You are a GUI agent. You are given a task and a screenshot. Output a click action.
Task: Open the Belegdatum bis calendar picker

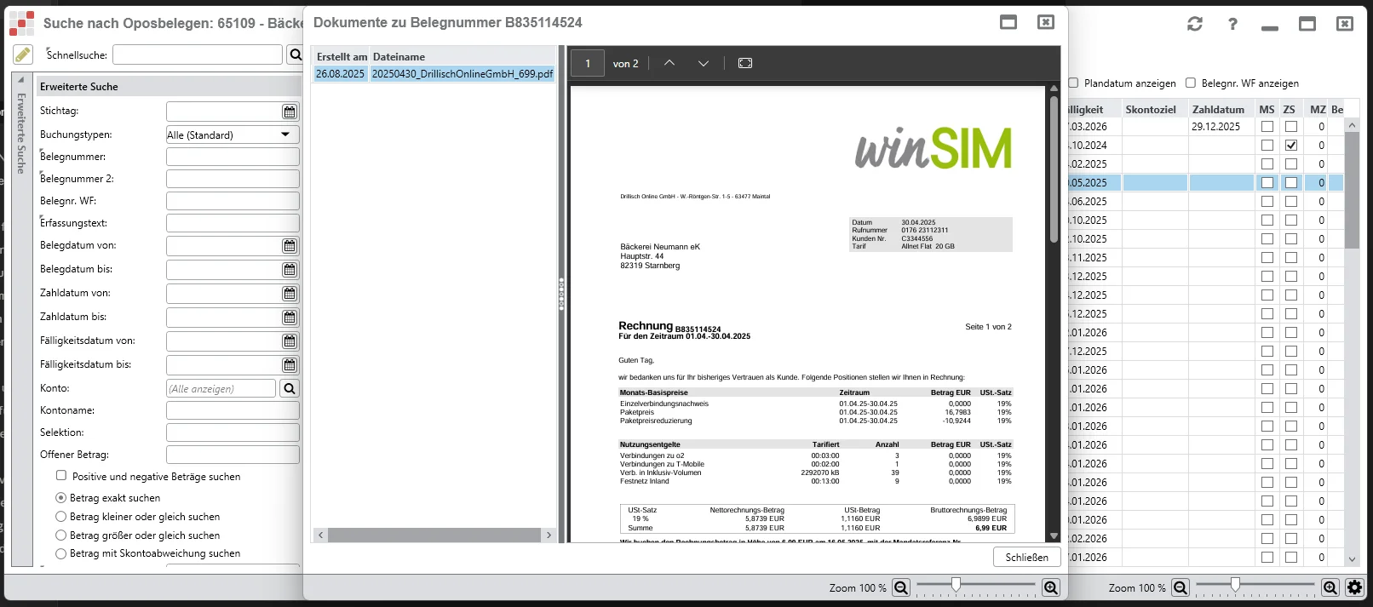pyautogui.click(x=290, y=270)
